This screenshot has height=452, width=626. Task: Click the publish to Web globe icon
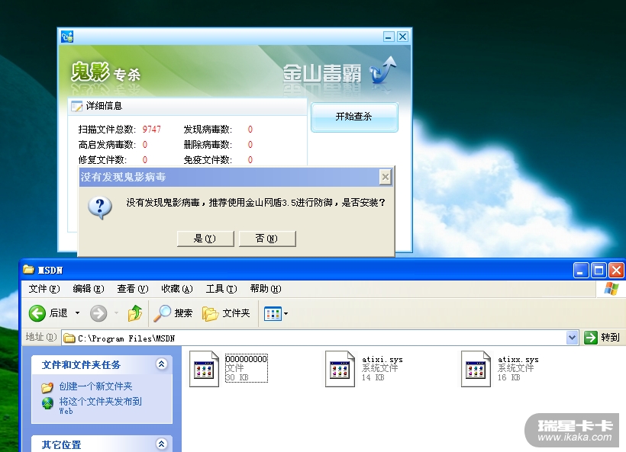[x=47, y=403]
